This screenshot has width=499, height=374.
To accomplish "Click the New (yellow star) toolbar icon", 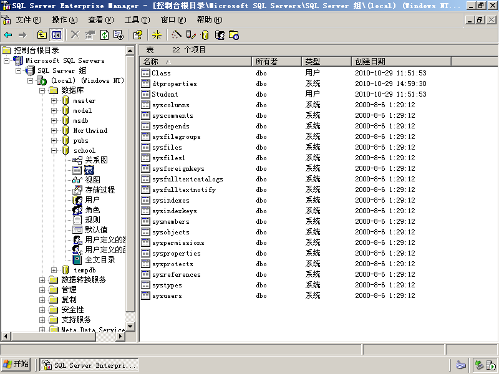I will (157, 35).
